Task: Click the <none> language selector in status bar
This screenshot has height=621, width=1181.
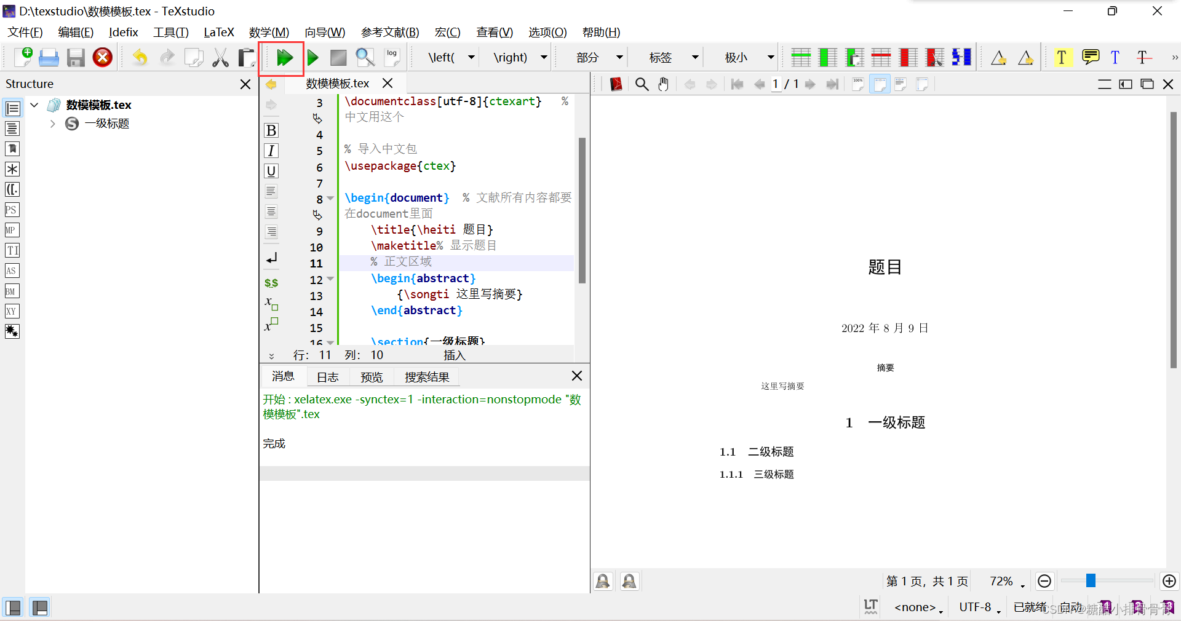Action: 918,607
